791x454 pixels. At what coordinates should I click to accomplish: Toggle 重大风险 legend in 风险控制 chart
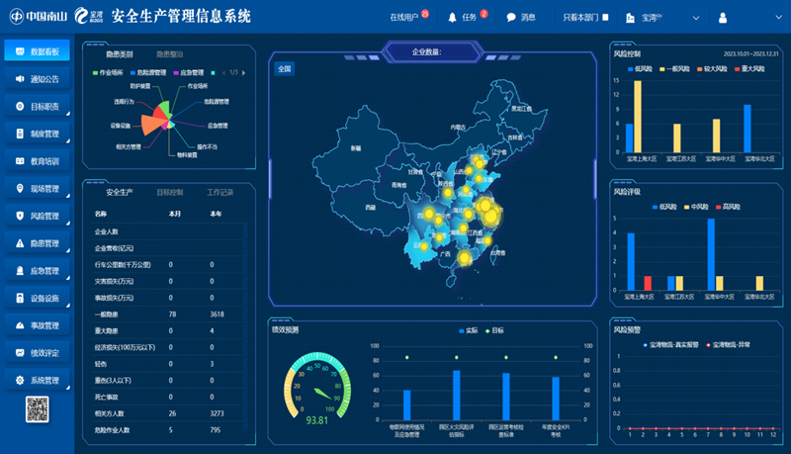(x=749, y=68)
